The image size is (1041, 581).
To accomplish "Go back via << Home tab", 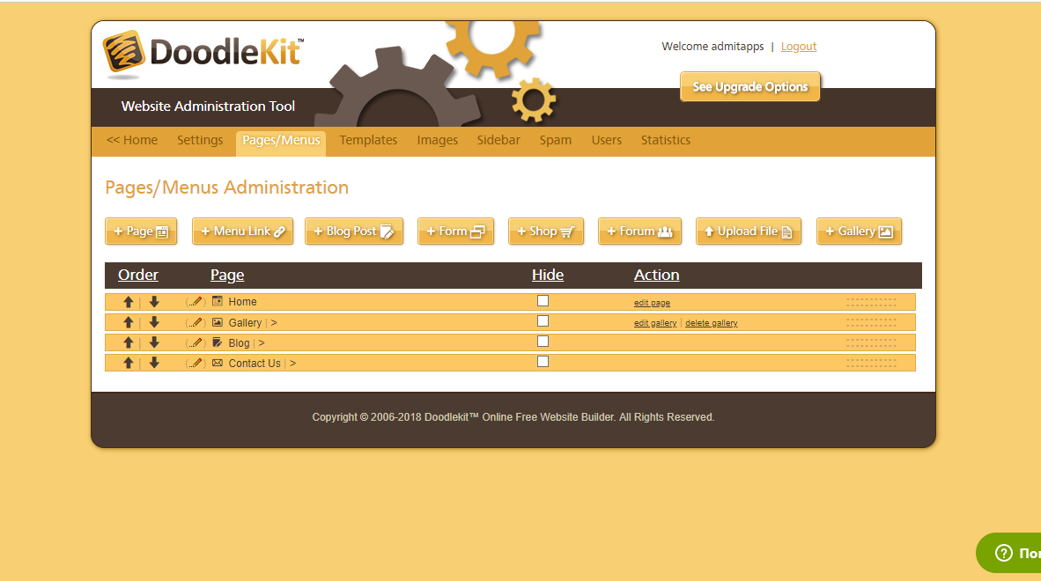I will (x=132, y=140).
